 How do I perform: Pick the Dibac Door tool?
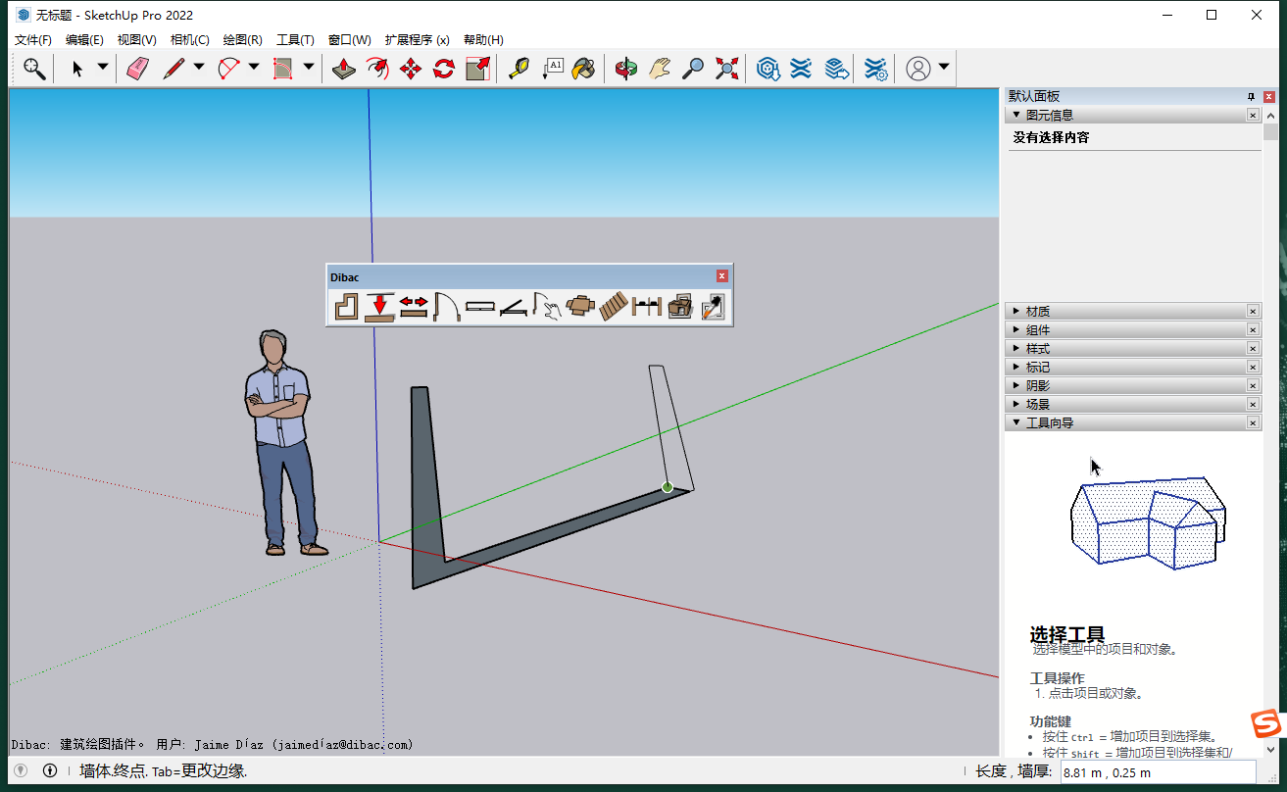(x=447, y=308)
